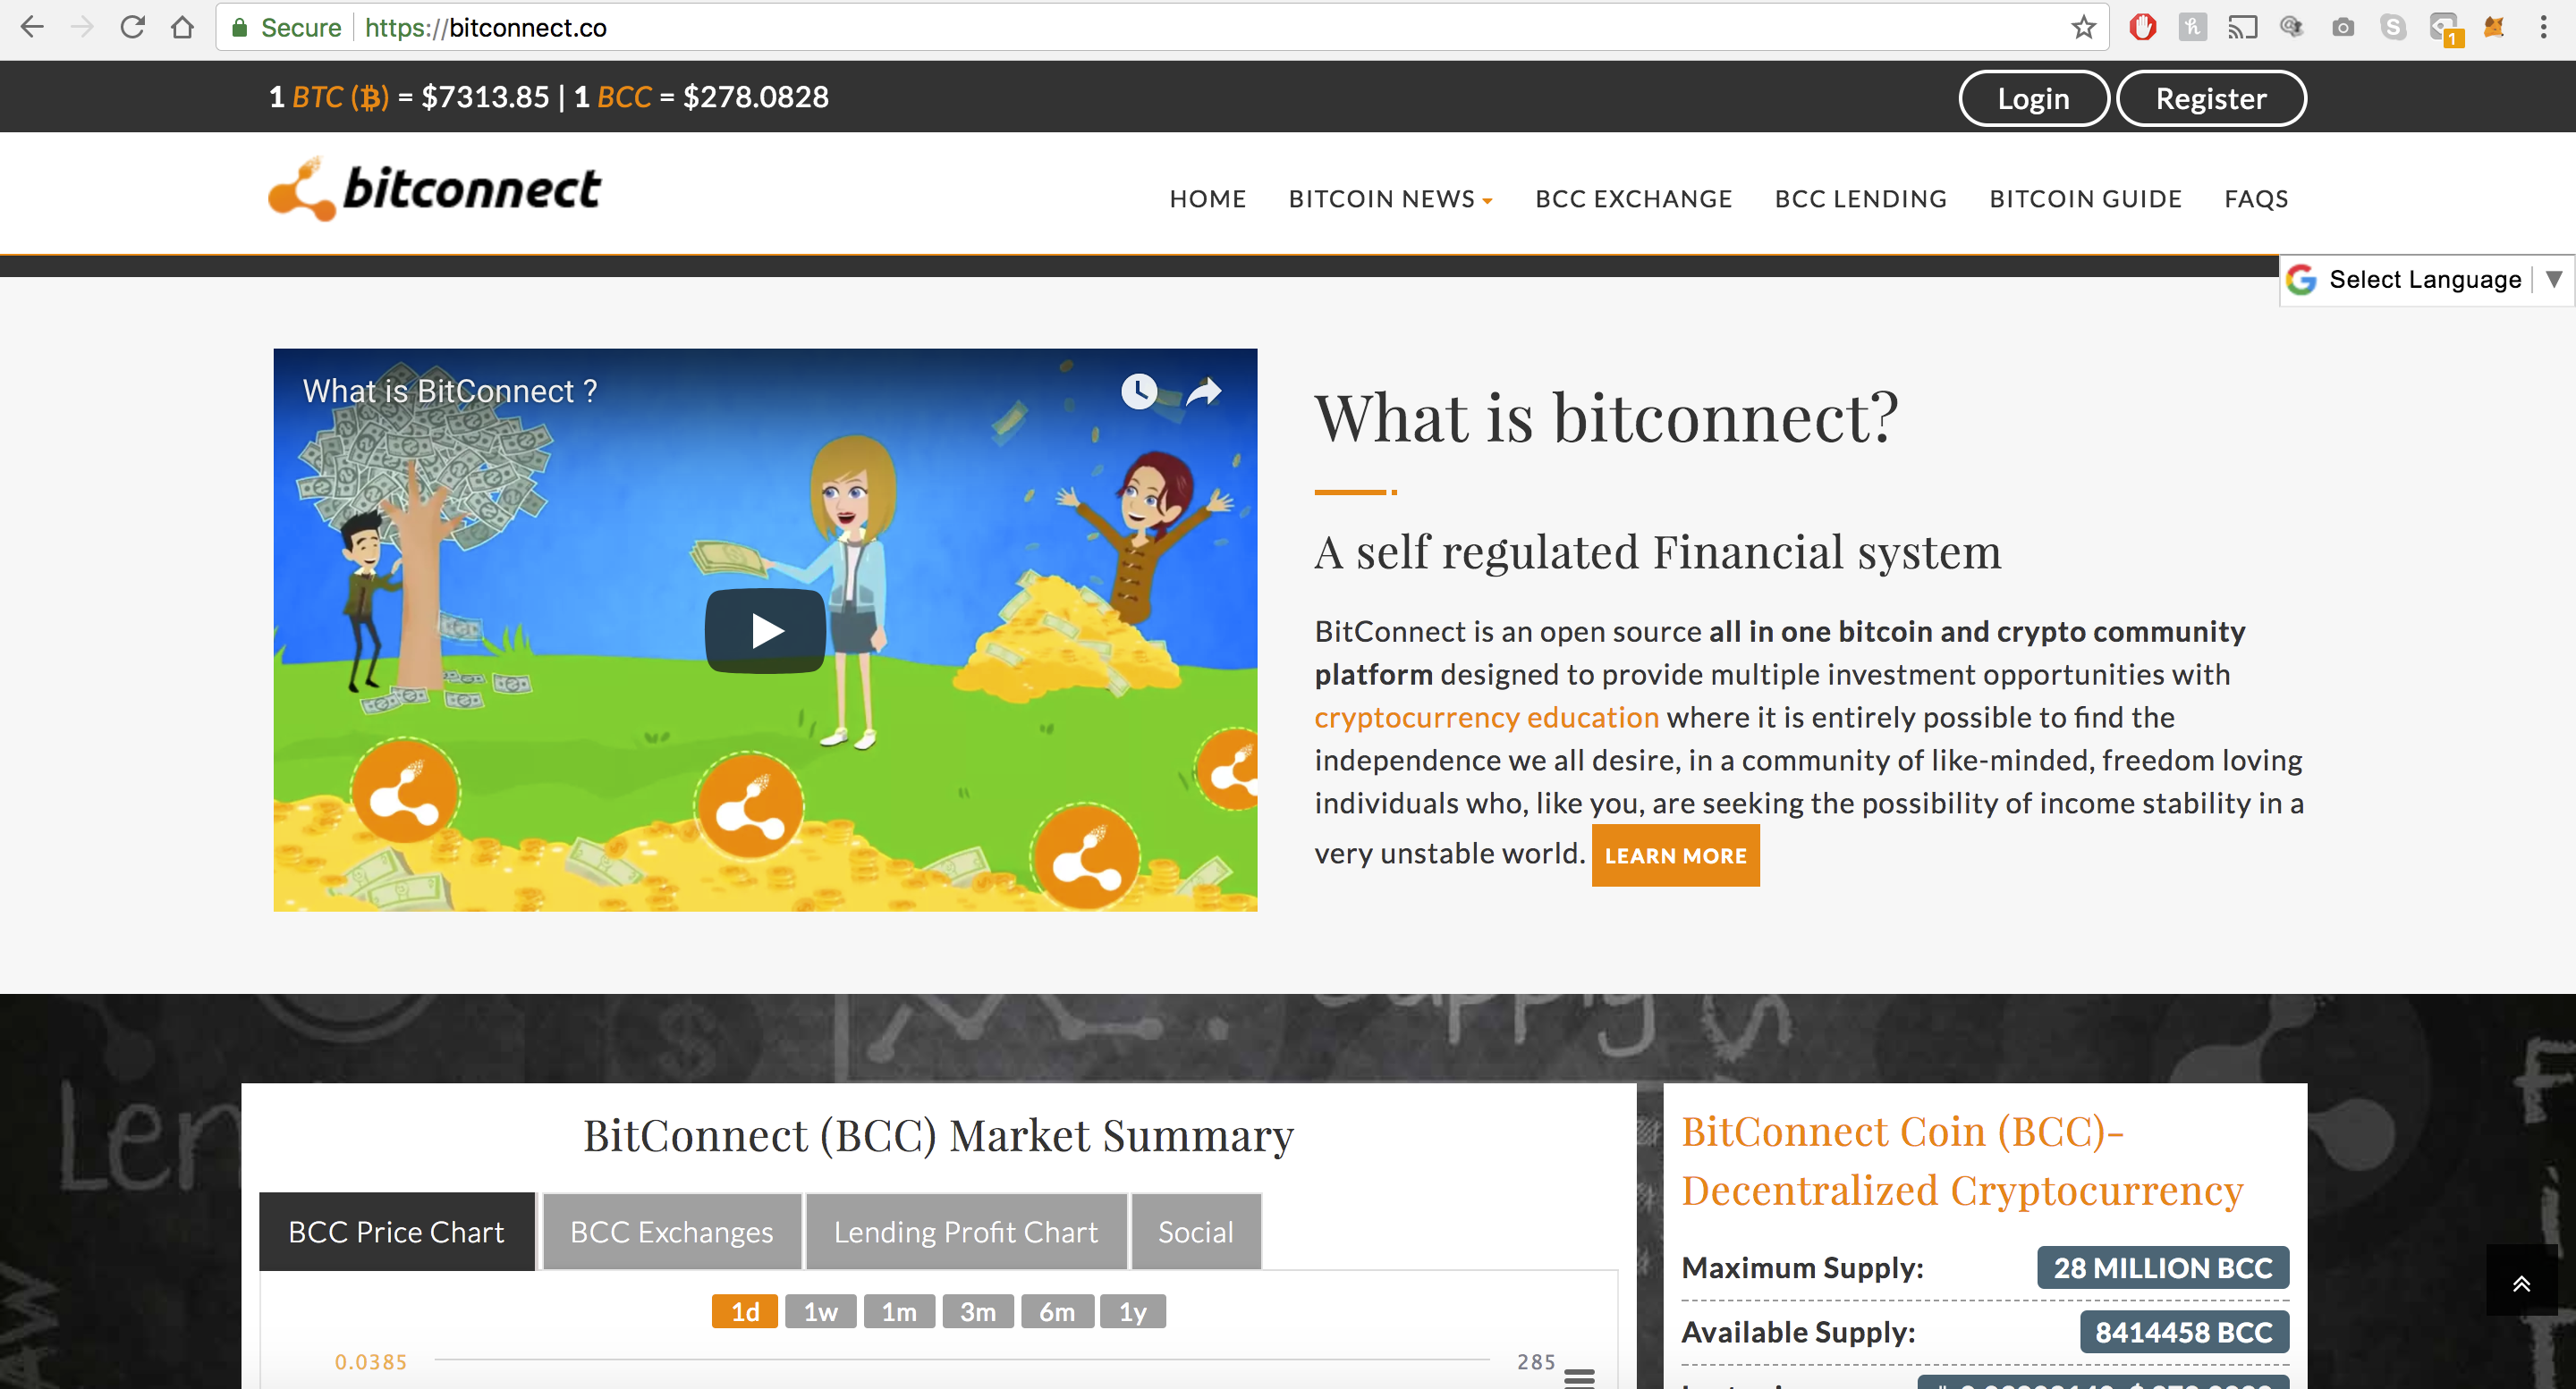
Task: Click the BitConnect (BCC) Market Summary heading
Action: coord(938,1135)
